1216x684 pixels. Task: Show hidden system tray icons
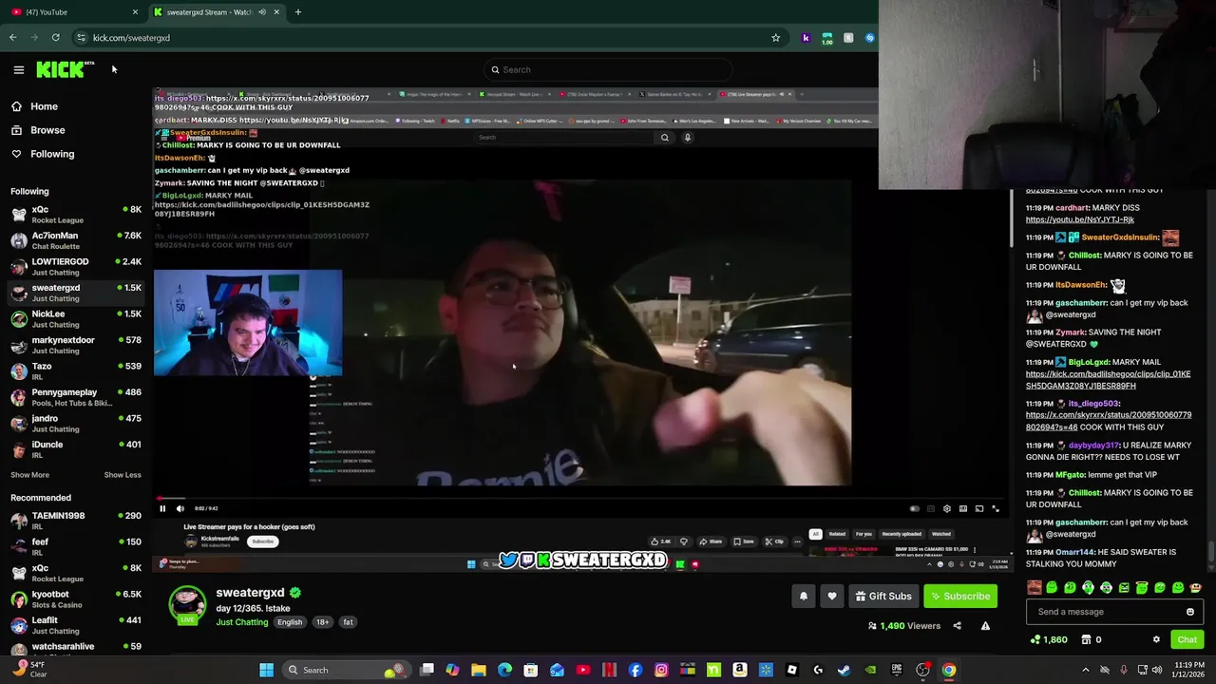point(1086,670)
